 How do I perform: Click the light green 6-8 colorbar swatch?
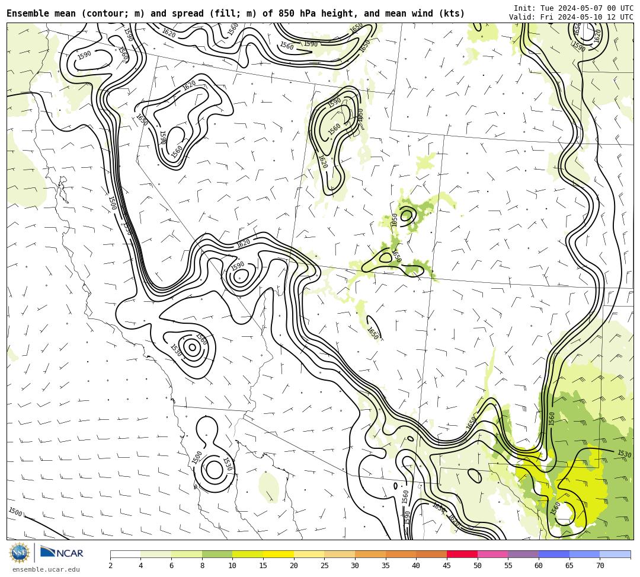point(187,554)
